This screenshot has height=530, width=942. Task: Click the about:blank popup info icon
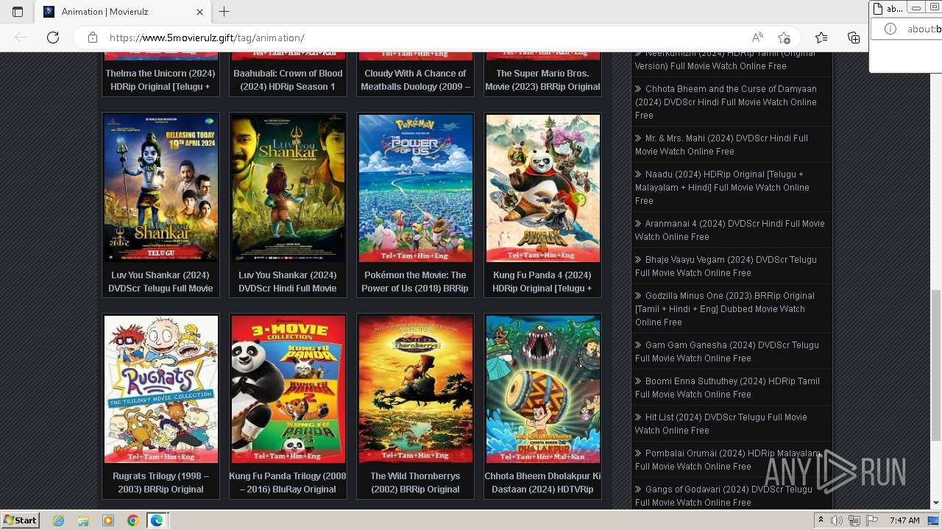890,29
